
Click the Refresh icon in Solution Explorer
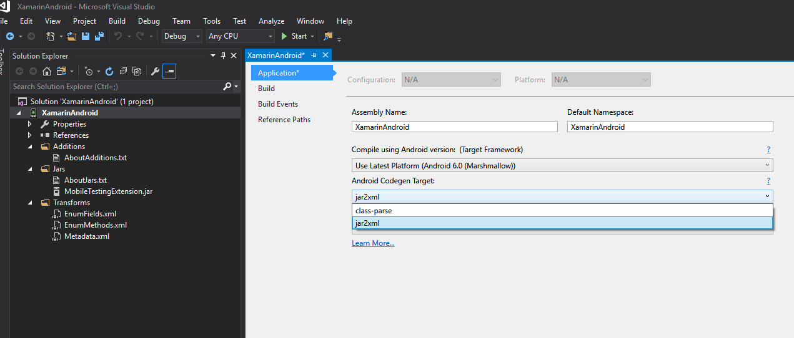(109, 72)
